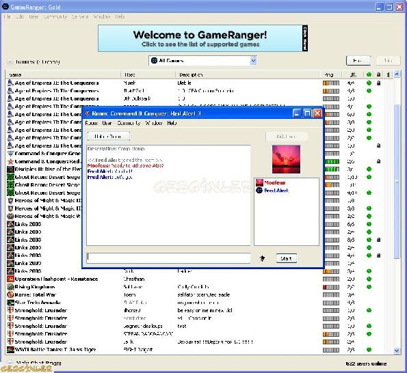This screenshot has height=373, width=407.
Task: Click the Command & Conquer Generals game icon
Action: pos(10,154)
